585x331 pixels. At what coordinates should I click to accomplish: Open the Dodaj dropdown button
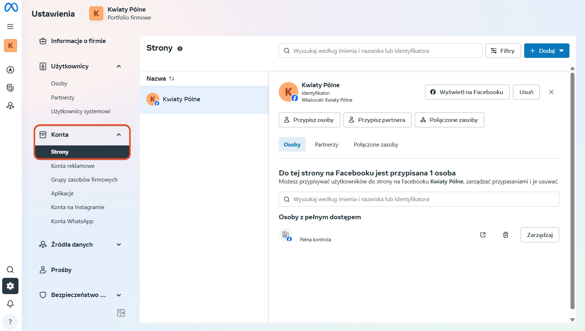[x=547, y=51]
